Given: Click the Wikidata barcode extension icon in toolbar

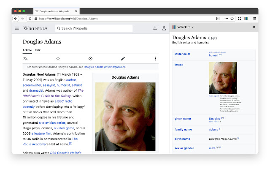Looking at the screenshot, I should tap(246, 19).
